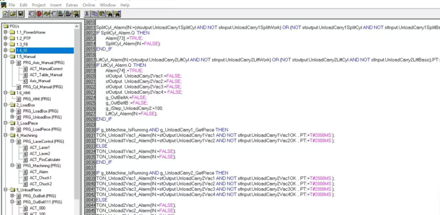Select PRG_OutBelt111 (PRG) in the tree
This screenshot has height=215, width=440.
[42, 202]
